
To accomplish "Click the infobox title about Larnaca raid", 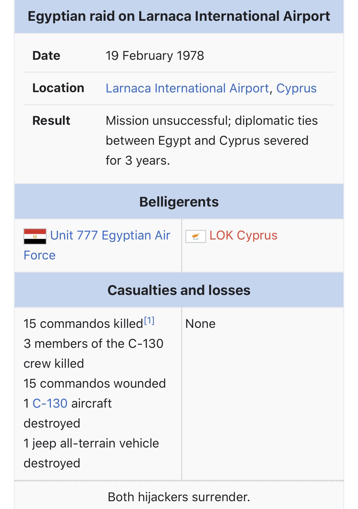I will 179,16.
